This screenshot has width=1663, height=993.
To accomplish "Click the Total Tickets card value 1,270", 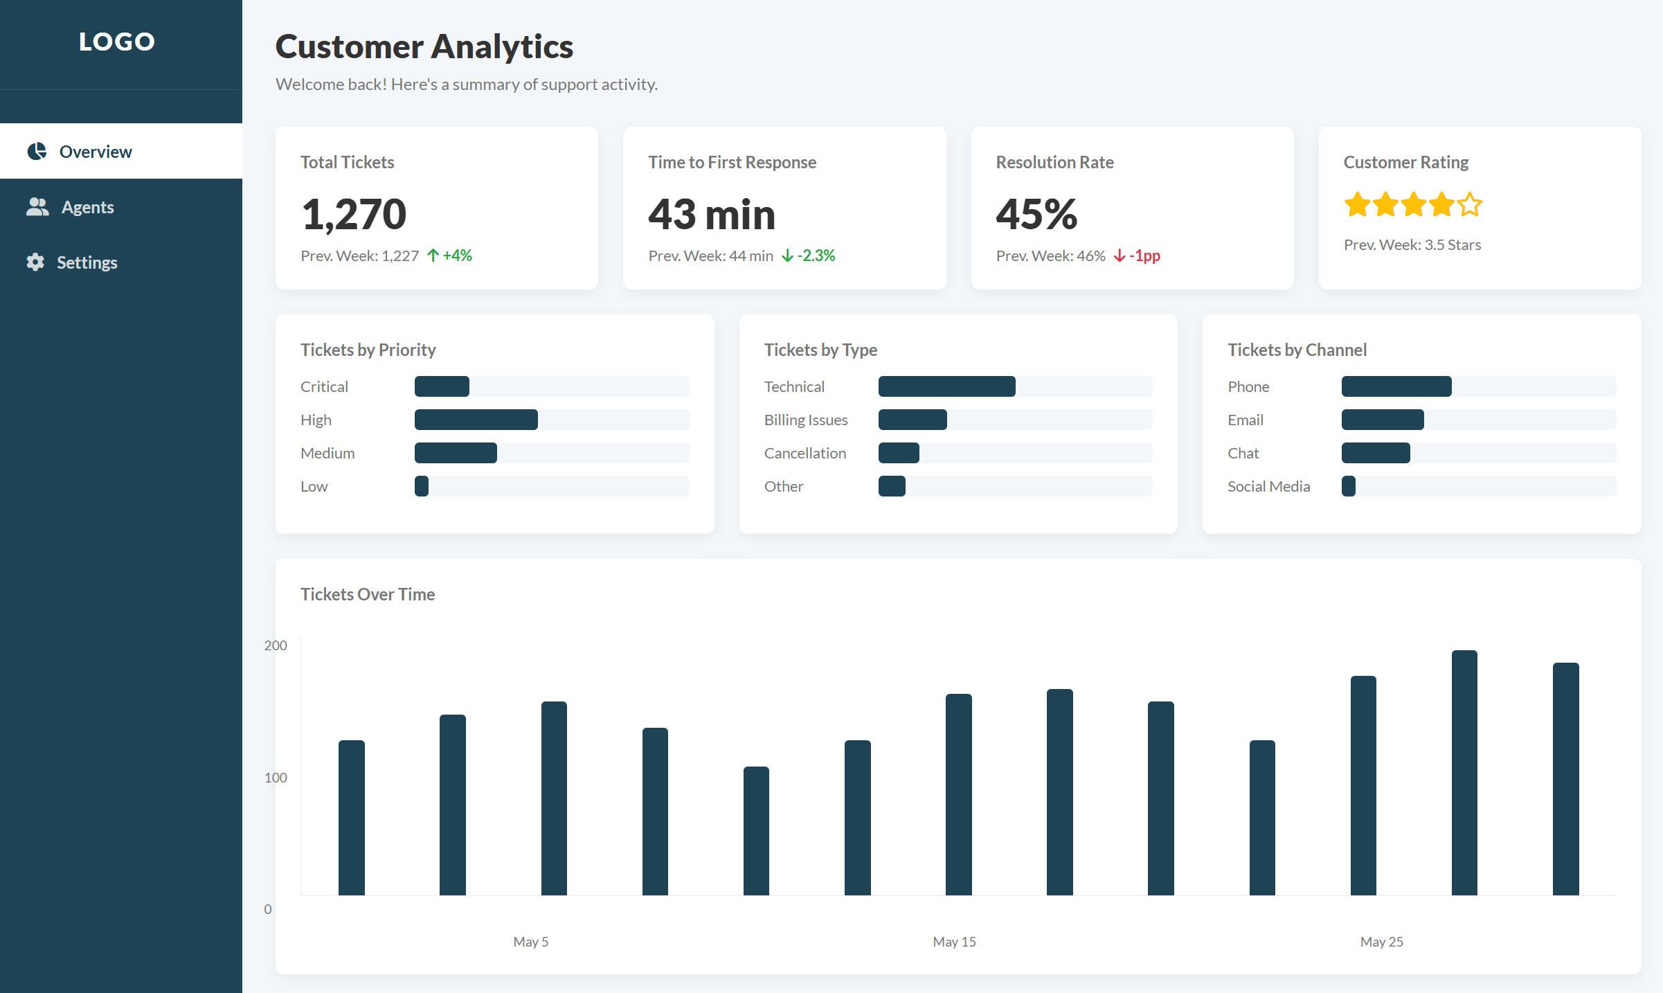I will [354, 214].
